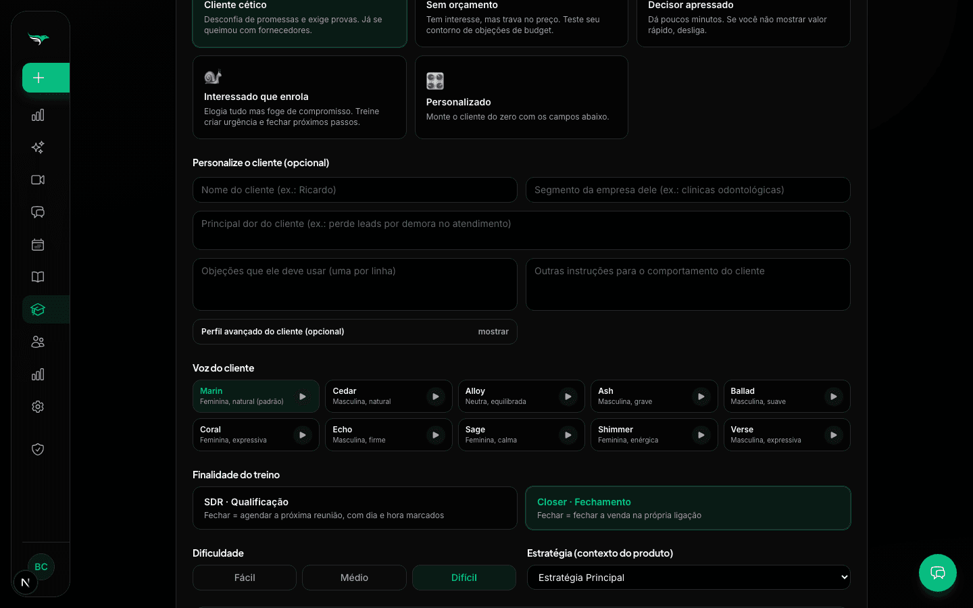Click the green plus button in sidebar
The width and height of the screenshot is (973, 608).
[x=45, y=78]
